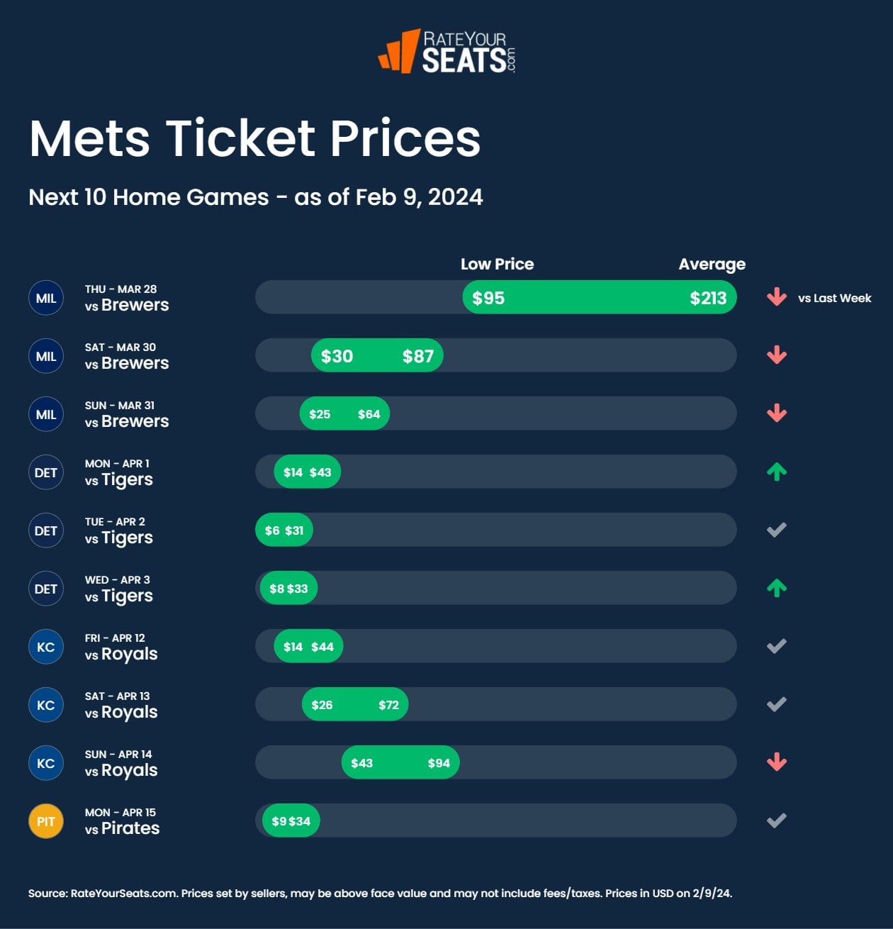Click the RateYourSeats.com logo

click(x=447, y=51)
